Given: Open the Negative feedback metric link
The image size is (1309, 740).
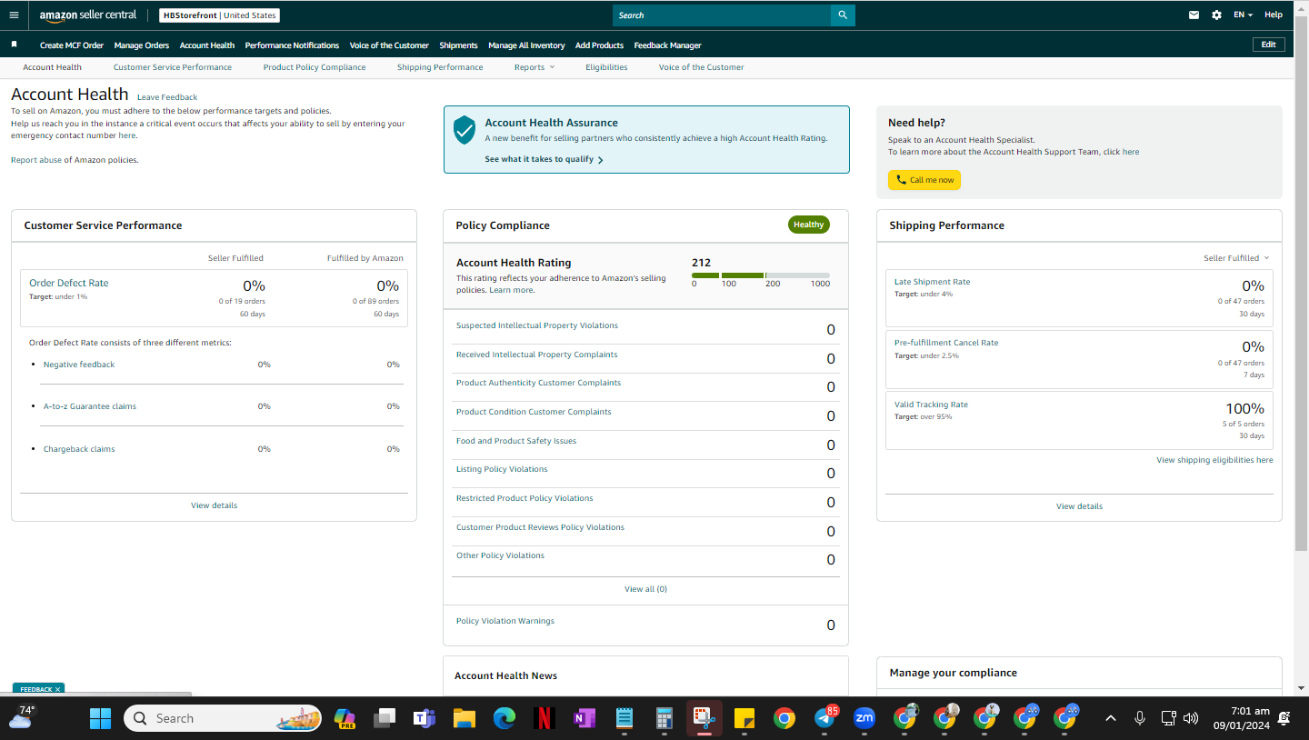Looking at the screenshot, I should pyautogui.click(x=79, y=365).
